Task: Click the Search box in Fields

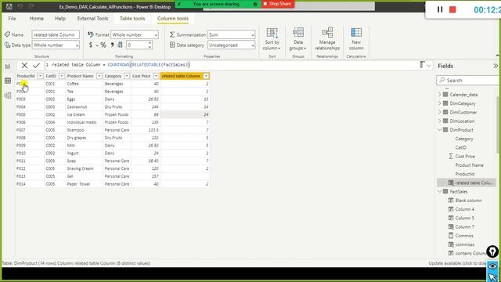Action: (468, 80)
